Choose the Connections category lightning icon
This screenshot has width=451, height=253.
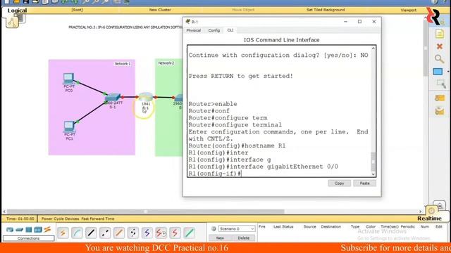[x=47, y=230]
